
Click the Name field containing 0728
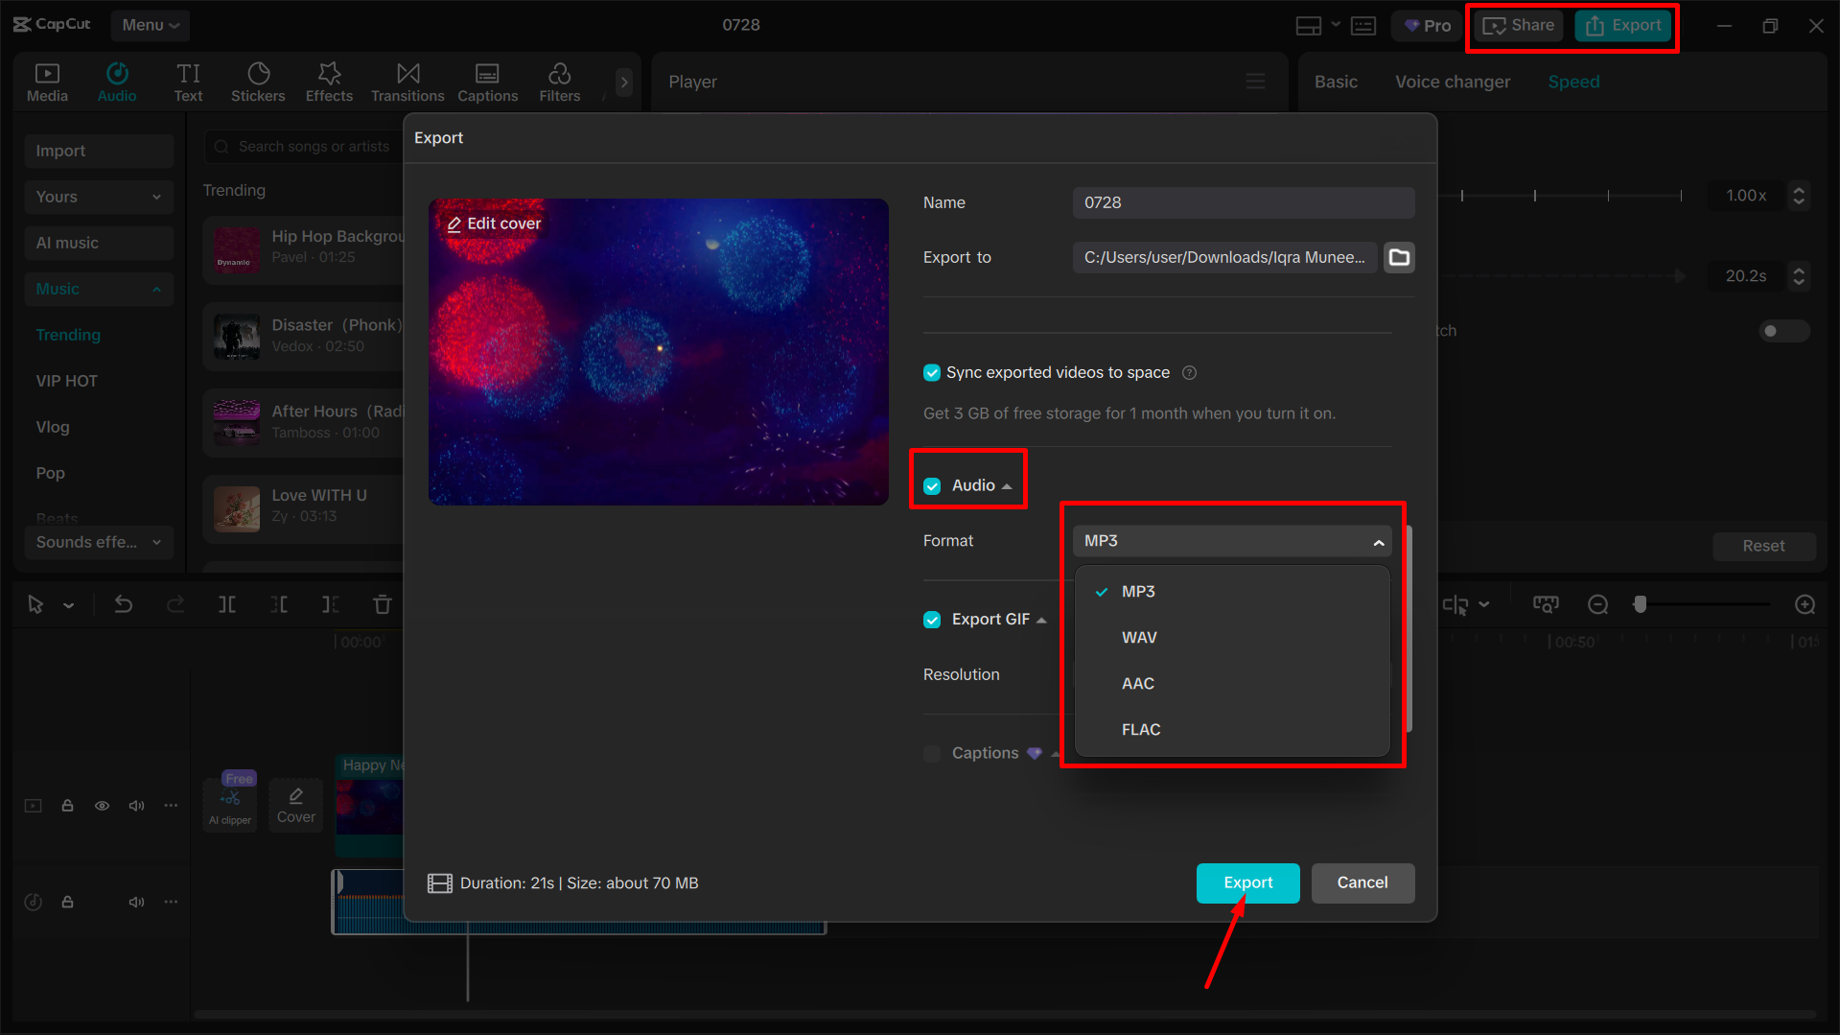point(1242,202)
